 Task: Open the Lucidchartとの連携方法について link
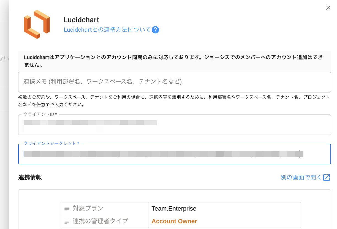[107, 30]
